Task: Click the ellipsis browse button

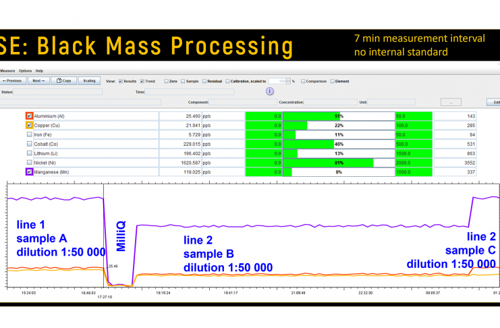Action: click(x=450, y=103)
